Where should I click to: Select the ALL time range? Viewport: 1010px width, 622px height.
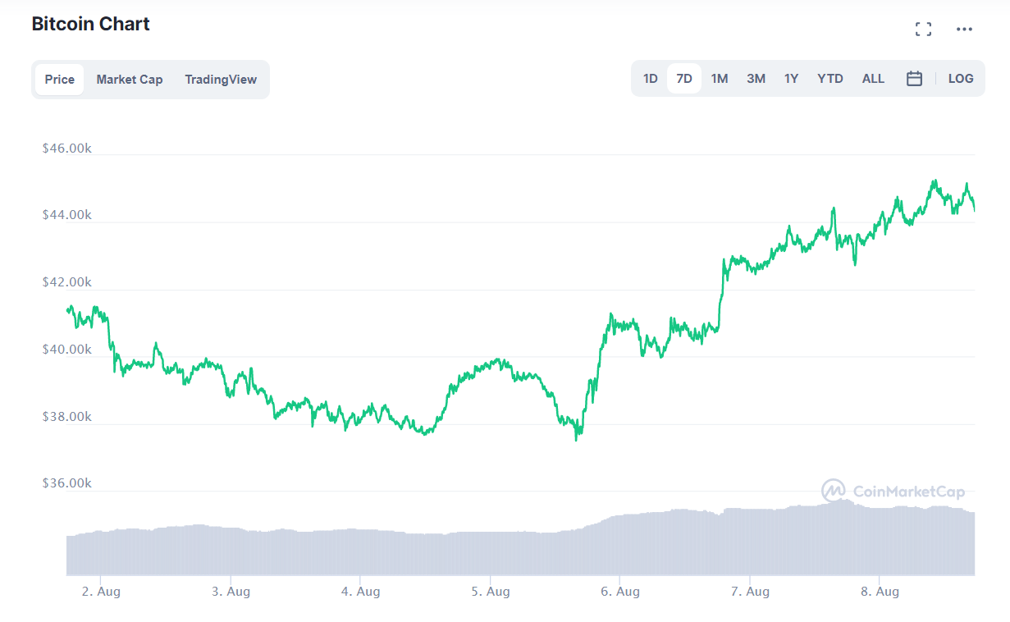pyautogui.click(x=873, y=78)
